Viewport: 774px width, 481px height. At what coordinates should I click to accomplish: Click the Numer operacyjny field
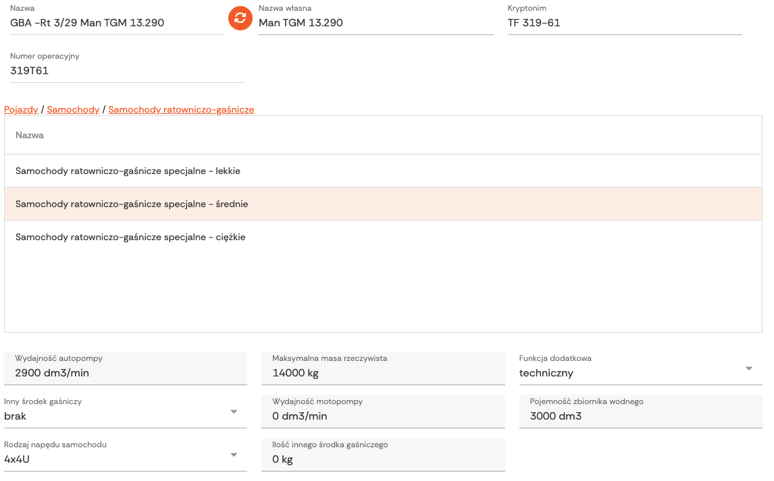click(x=126, y=71)
